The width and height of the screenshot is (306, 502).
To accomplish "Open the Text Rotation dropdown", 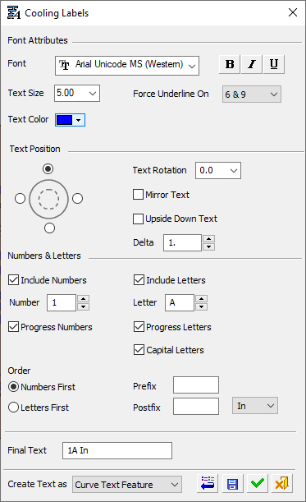I will click(x=218, y=170).
